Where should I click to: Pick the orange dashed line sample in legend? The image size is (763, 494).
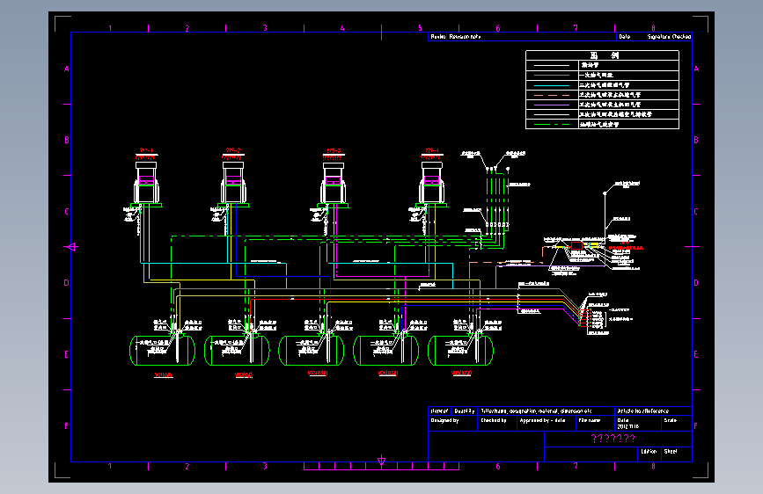[x=551, y=95]
